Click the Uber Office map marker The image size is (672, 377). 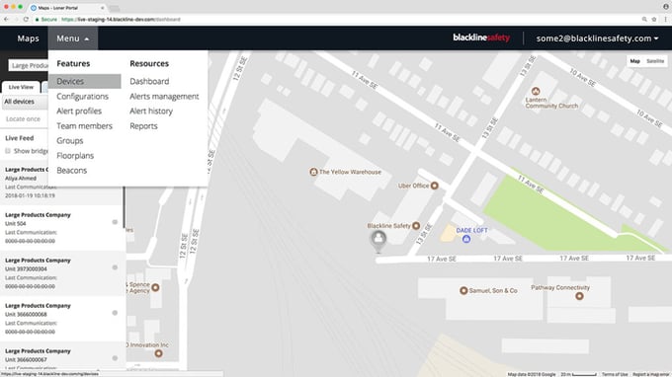(434, 186)
